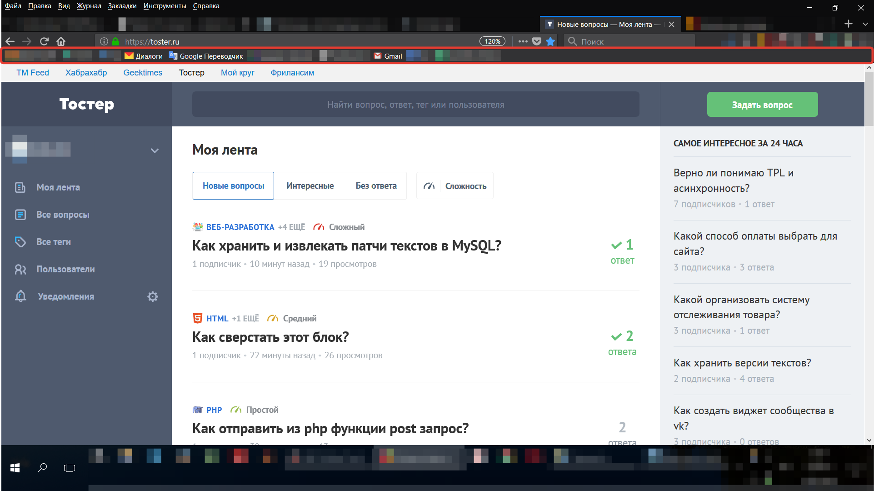Go to TM Feed link
This screenshot has height=491, width=874.
tap(33, 73)
